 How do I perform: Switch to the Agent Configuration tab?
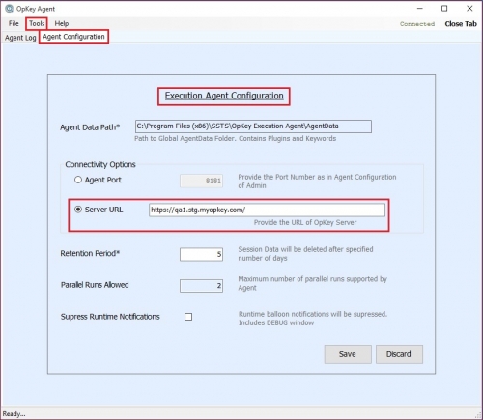[73, 37]
